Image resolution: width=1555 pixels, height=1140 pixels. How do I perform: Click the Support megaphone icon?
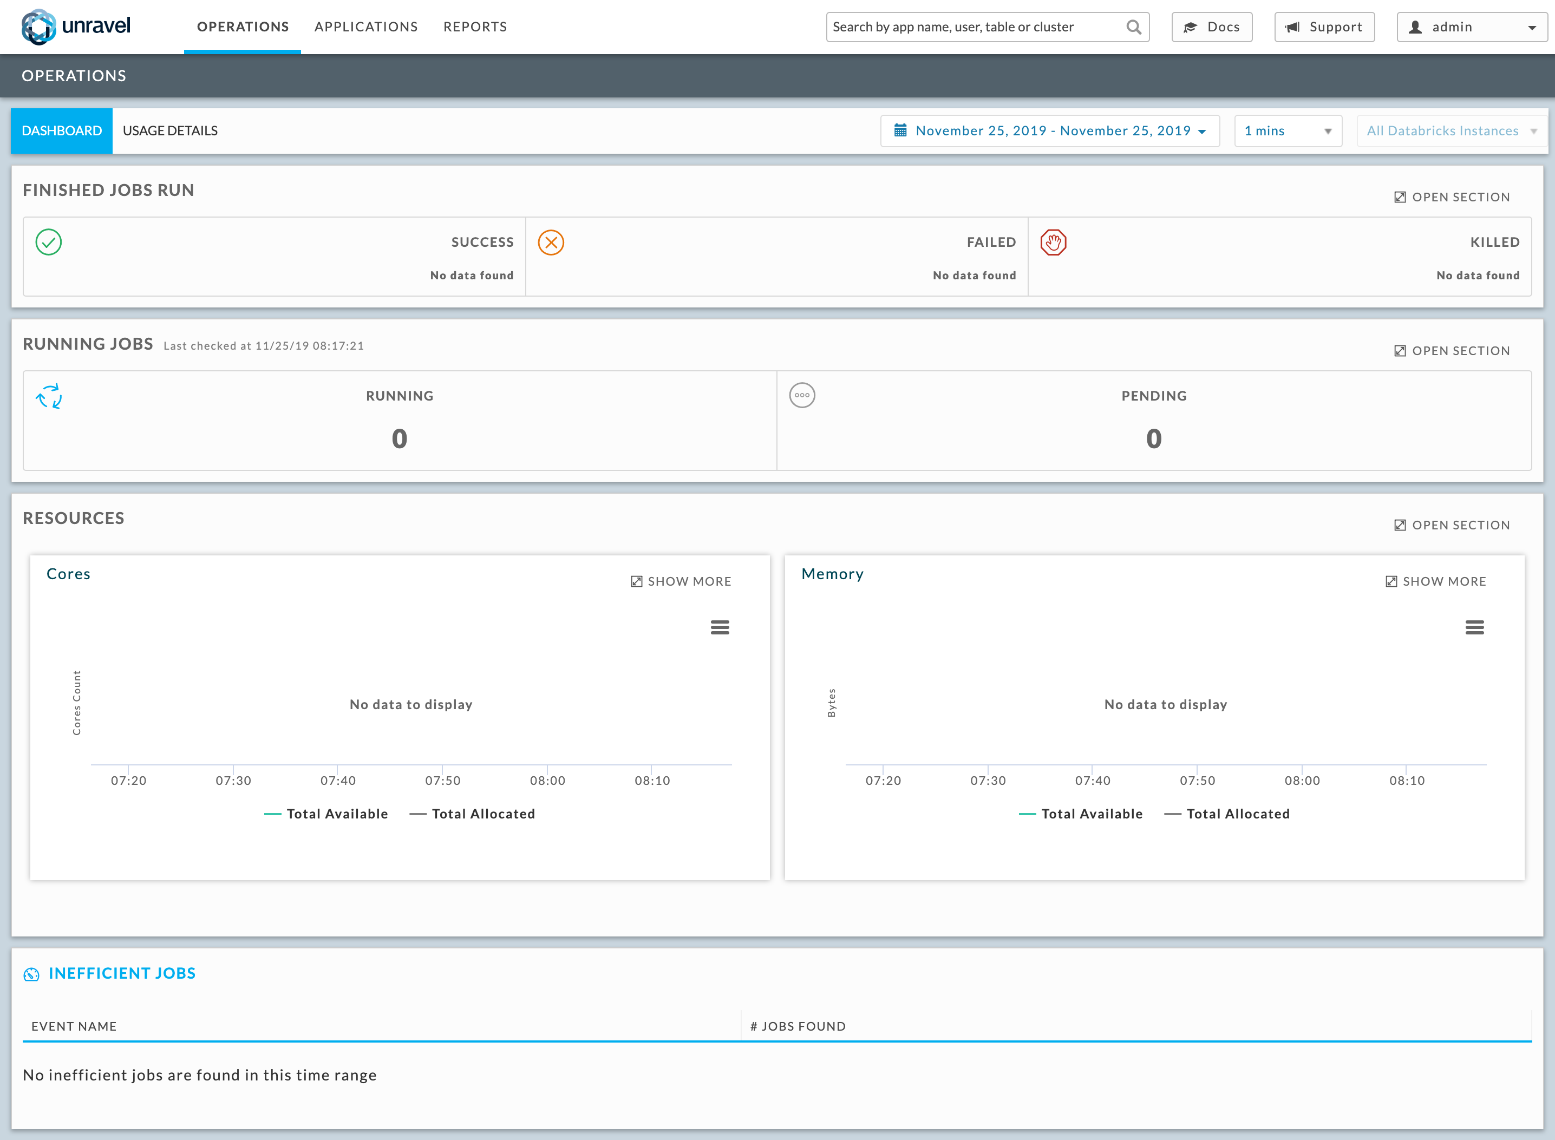[x=1293, y=27]
